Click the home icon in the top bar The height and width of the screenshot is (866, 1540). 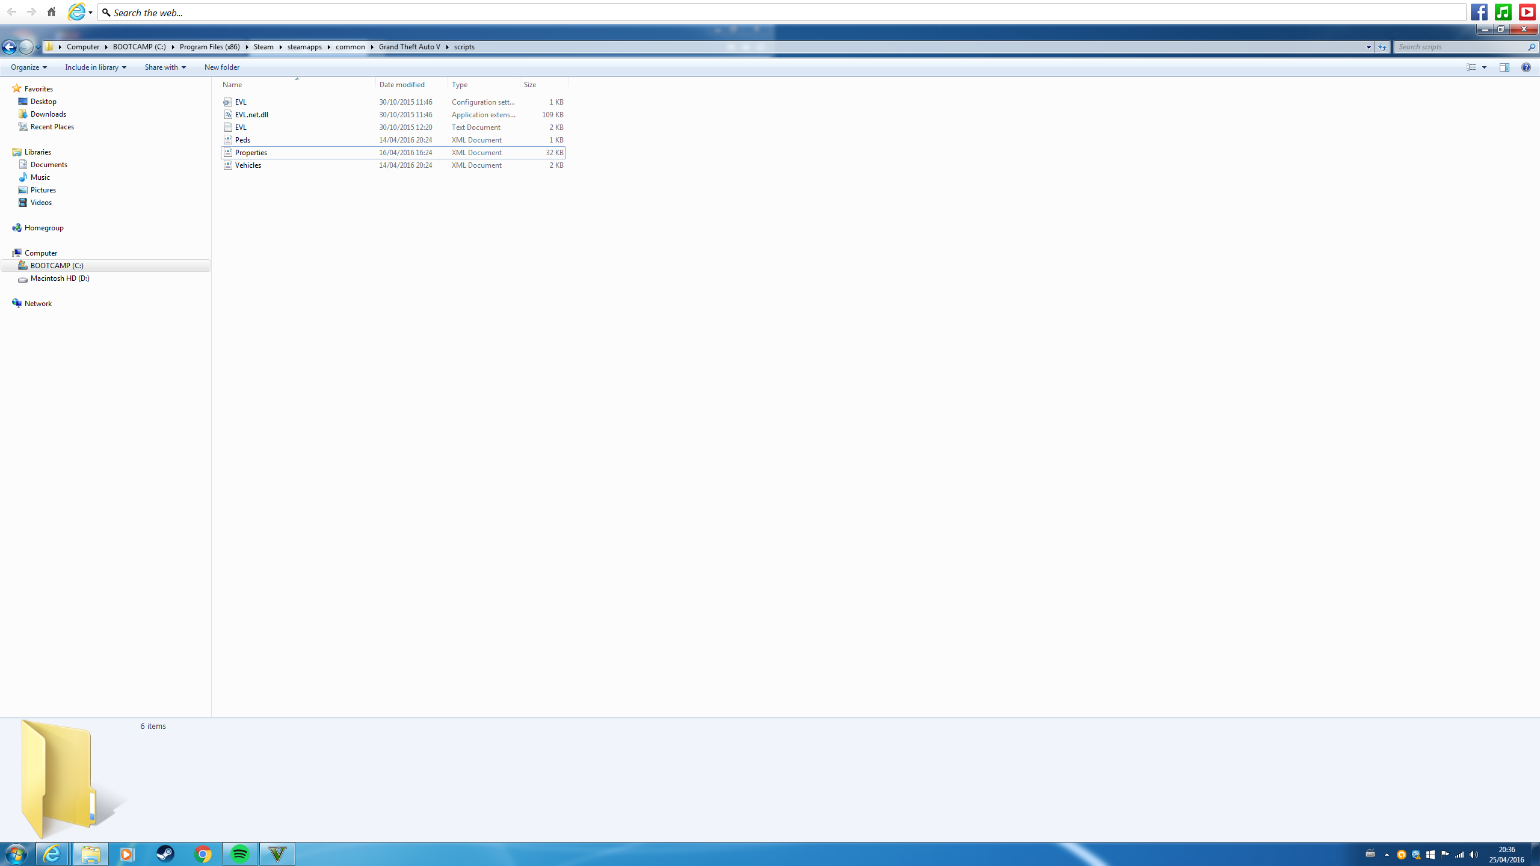pos(51,12)
